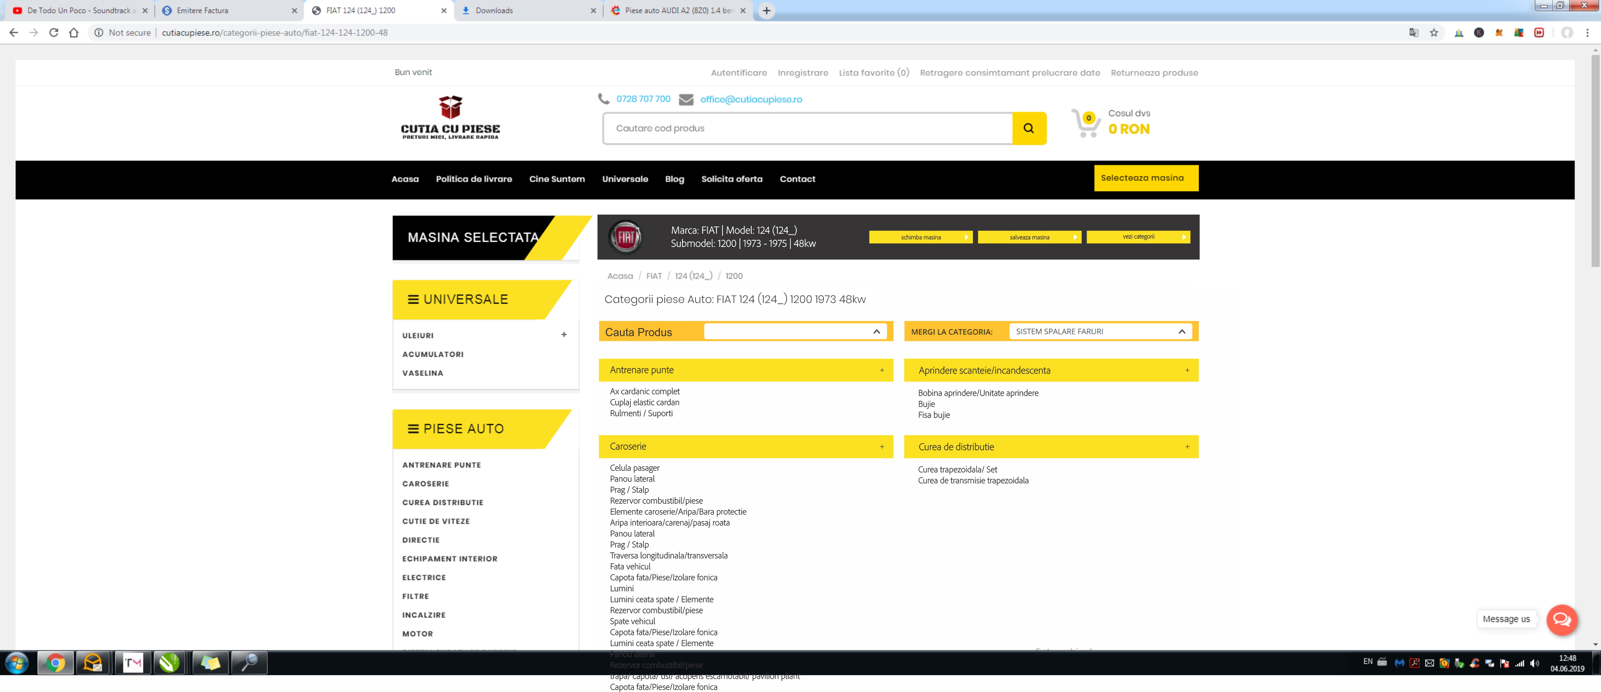Click the magnifier app in taskbar
The height and width of the screenshot is (692, 1601).
(249, 663)
